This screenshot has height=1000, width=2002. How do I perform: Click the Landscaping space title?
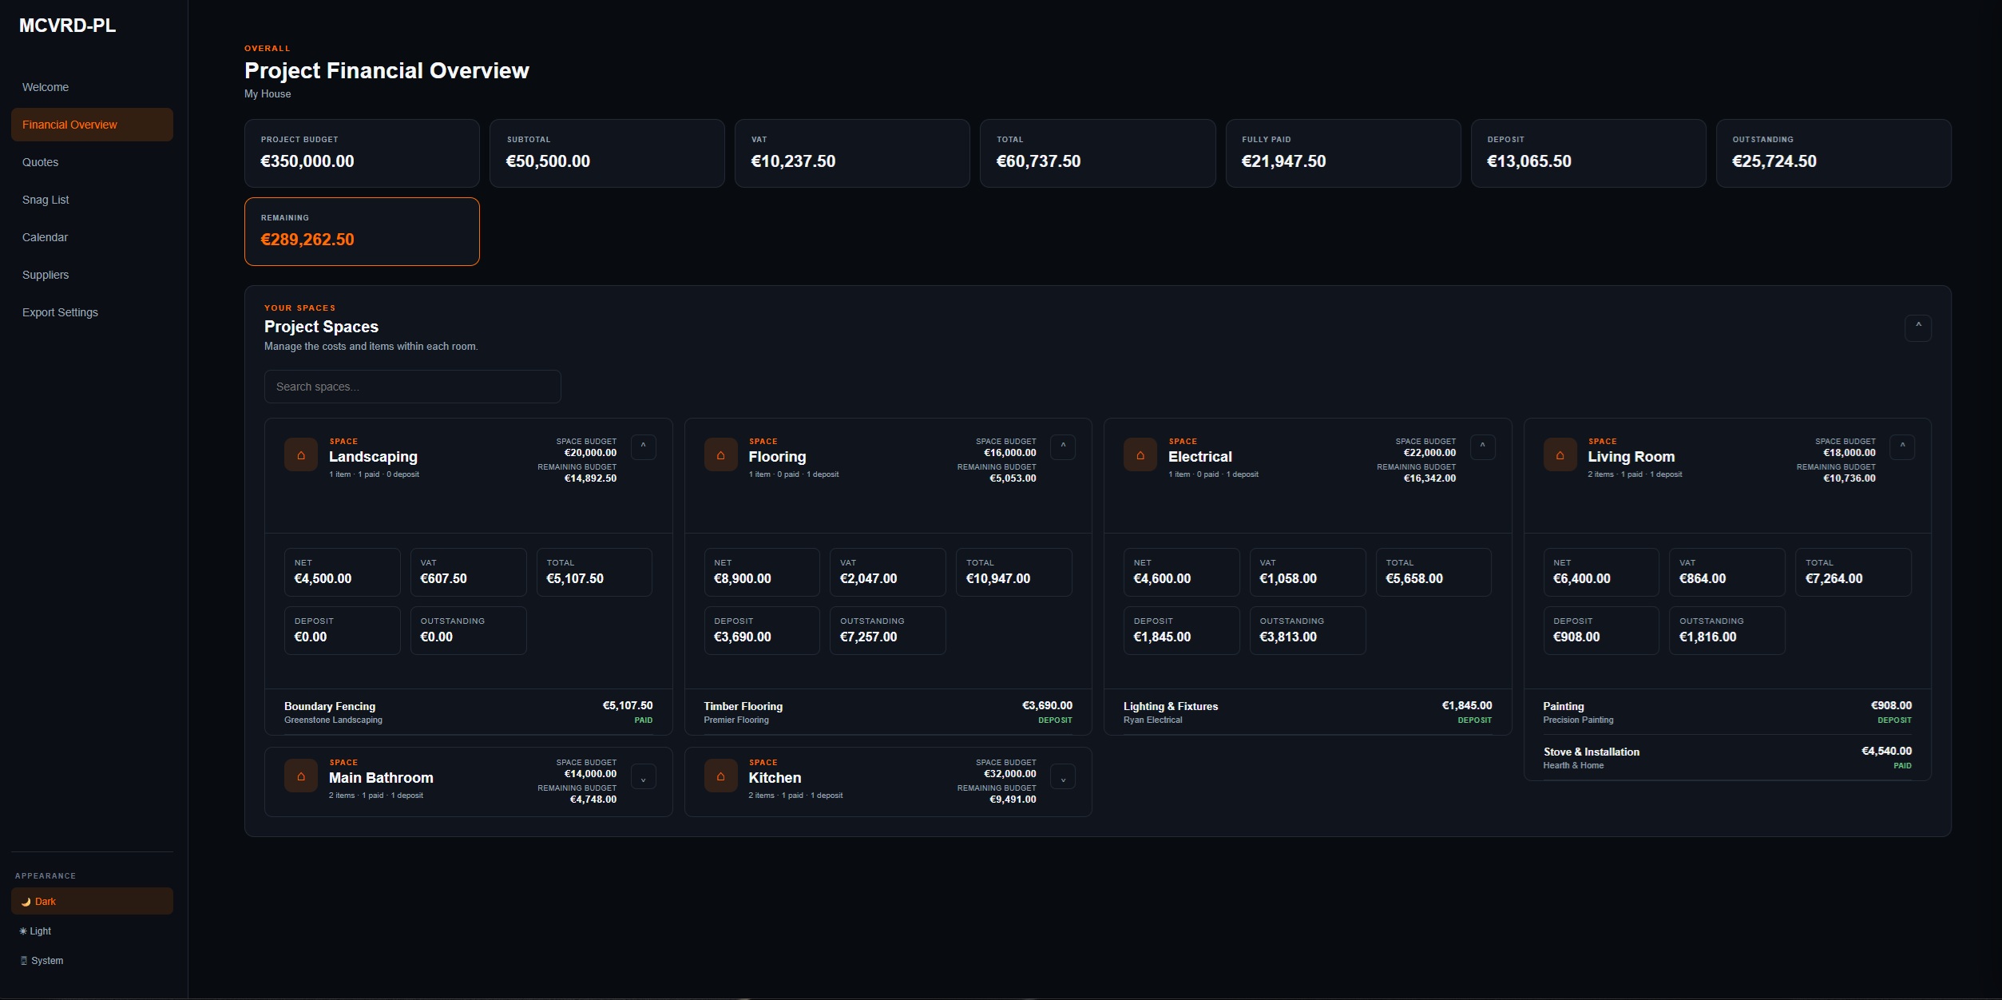(x=373, y=457)
